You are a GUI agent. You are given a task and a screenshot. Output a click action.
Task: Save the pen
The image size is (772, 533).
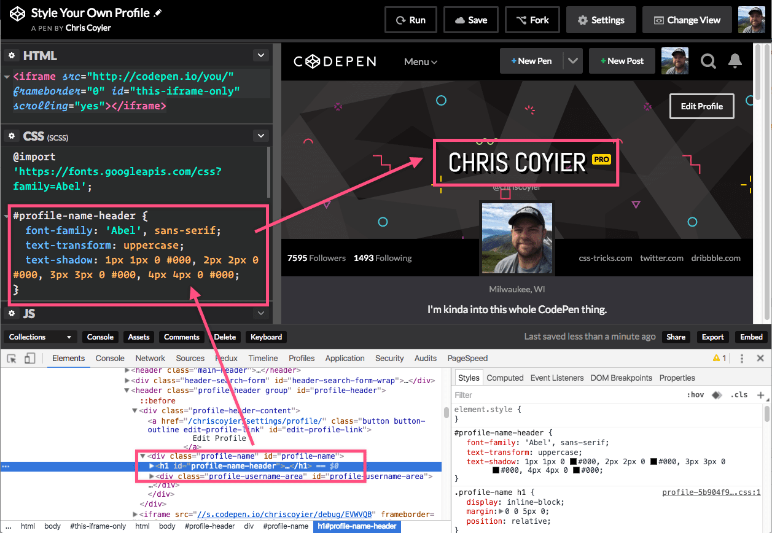click(x=470, y=20)
